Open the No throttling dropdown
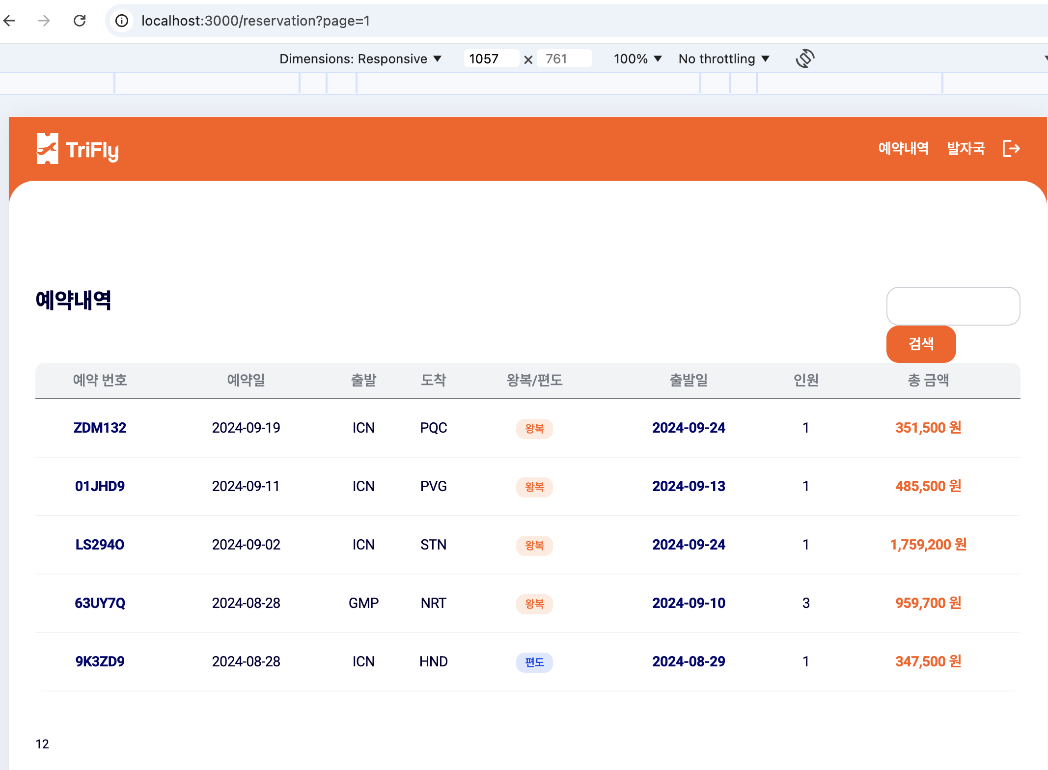The height and width of the screenshot is (770, 1048). [x=723, y=59]
